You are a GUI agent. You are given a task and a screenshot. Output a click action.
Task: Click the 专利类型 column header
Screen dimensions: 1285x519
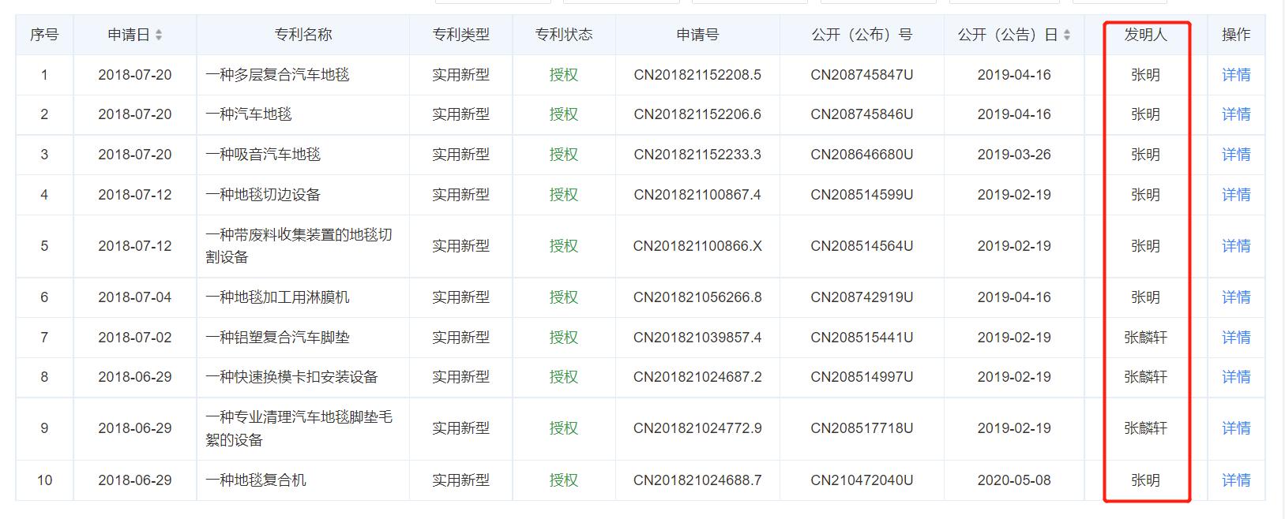[x=460, y=35]
